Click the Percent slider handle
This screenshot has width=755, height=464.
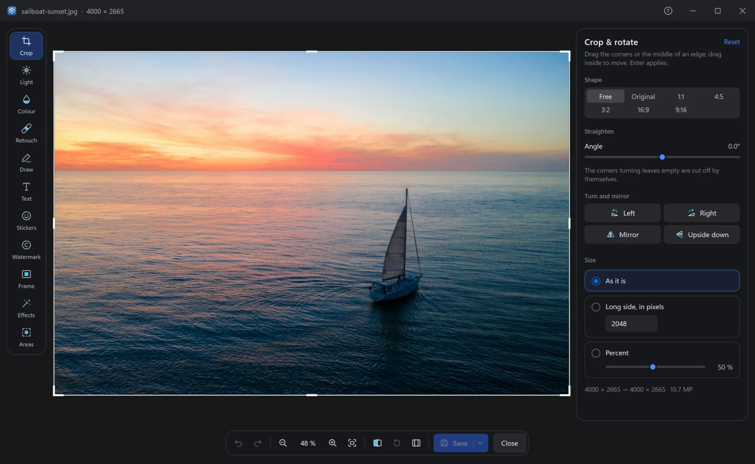pos(653,367)
